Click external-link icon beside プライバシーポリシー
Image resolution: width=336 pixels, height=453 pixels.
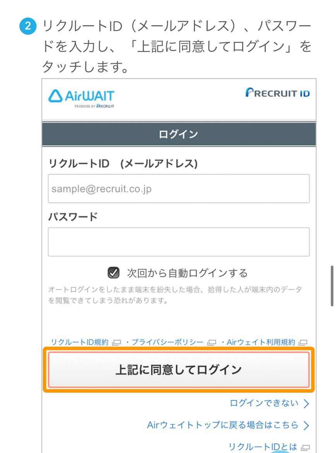click(x=211, y=343)
